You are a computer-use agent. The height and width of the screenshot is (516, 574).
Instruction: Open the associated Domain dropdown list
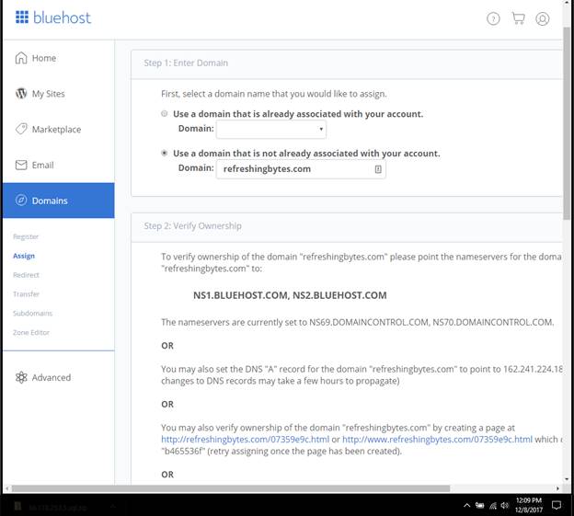coord(270,129)
